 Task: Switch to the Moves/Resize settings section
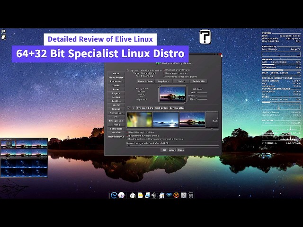[116, 78]
